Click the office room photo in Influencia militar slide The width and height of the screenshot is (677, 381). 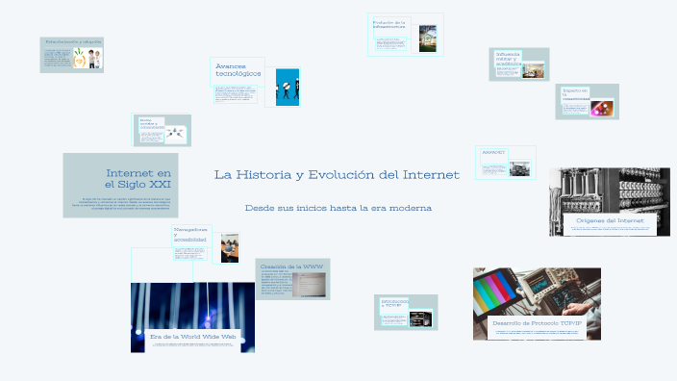coord(533,71)
